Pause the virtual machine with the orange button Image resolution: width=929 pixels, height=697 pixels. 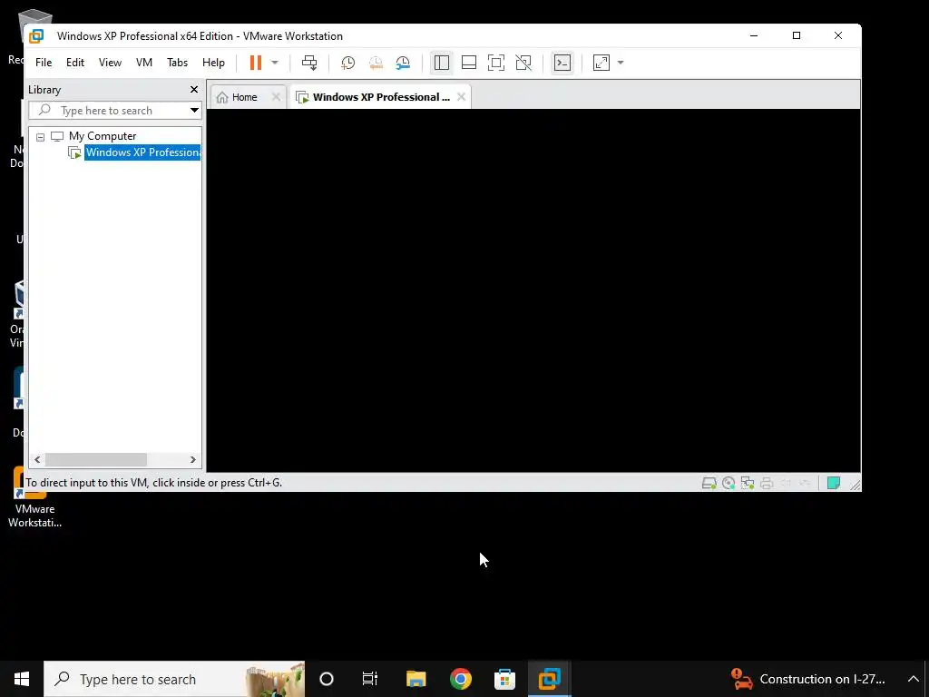[x=255, y=63]
